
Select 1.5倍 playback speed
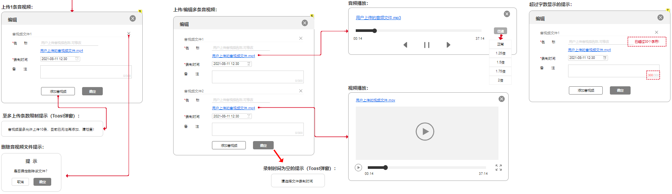pos(500,62)
